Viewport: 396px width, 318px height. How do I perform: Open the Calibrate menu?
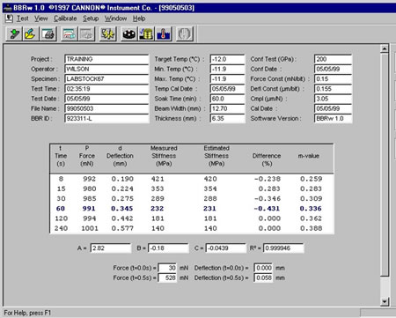(65, 18)
